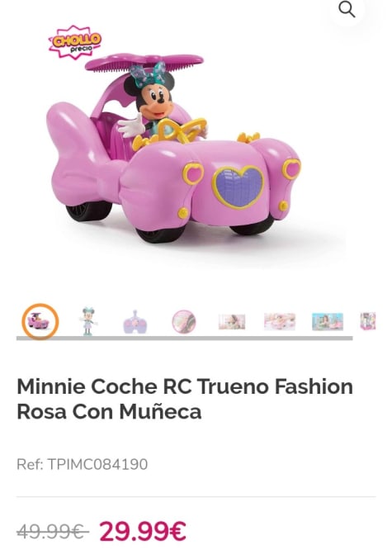Click the Minnie Coche RC Trueno product title
The image size is (392, 554).
[185, 399]
